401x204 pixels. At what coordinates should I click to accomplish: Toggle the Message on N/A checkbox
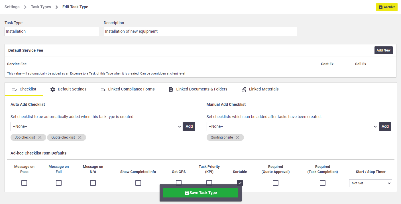[x=93, y=183]
